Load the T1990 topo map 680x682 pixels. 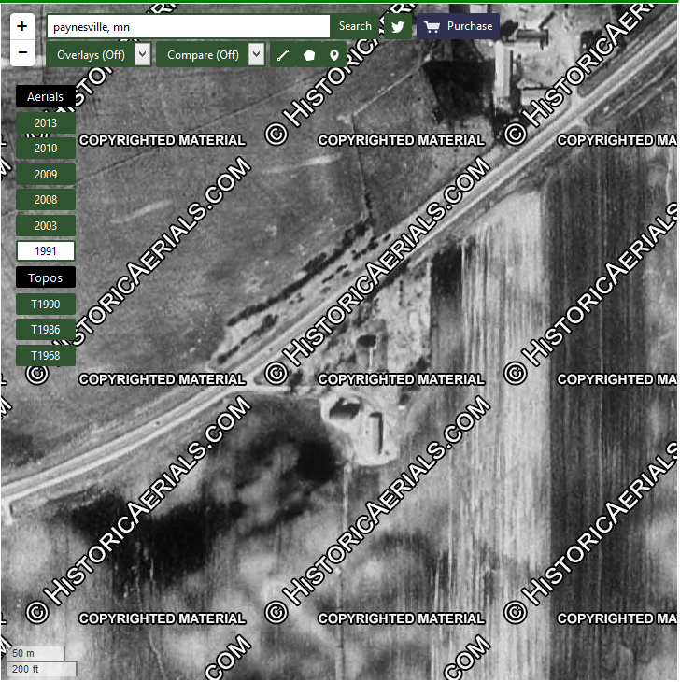point(46,305)
